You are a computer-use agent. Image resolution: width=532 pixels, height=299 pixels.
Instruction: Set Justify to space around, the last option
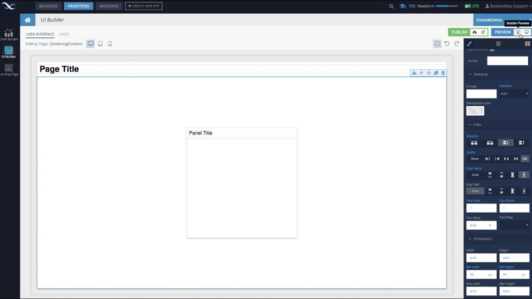pyautogui.click(x=525, y=159)
